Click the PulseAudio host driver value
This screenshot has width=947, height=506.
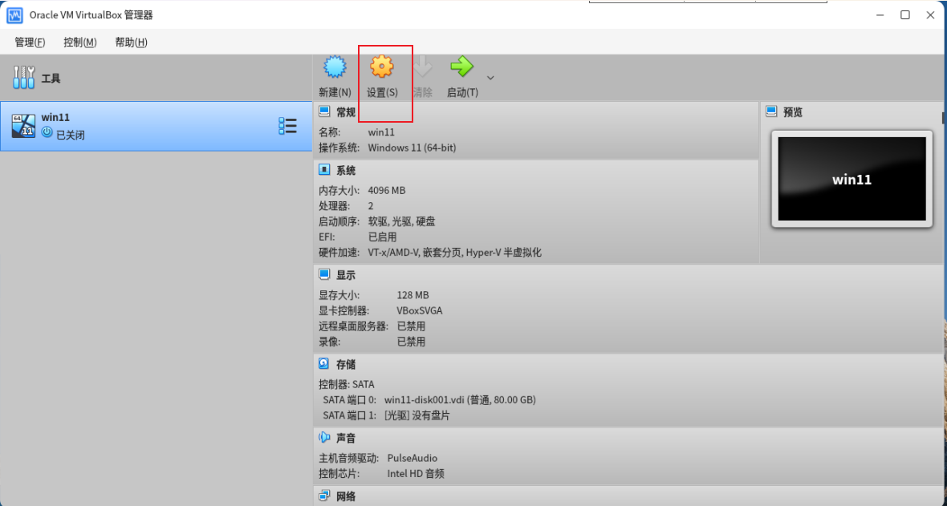pos(413,459)
